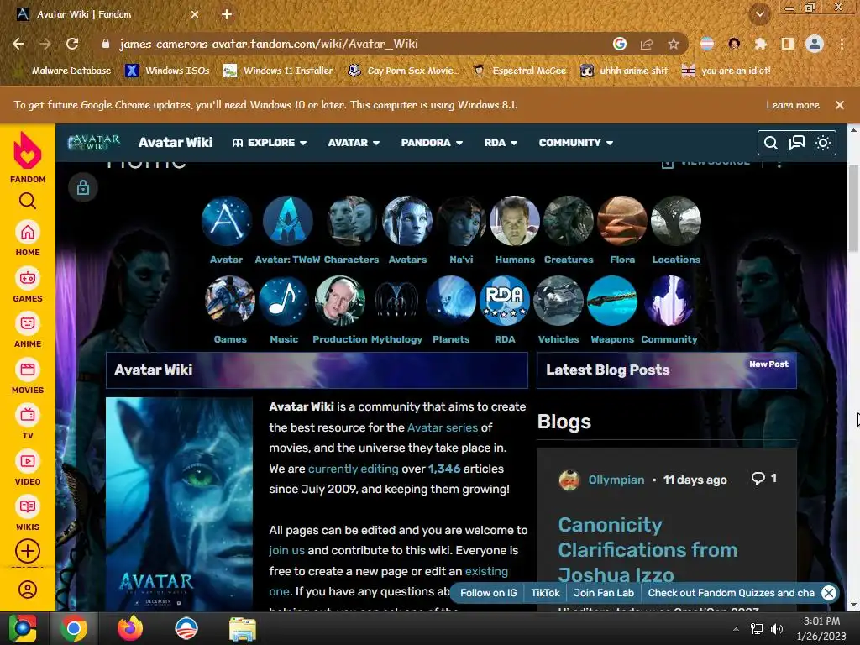Click the plus (start a wiki) sidebar icon
This screenshot has height=645, width=860.
point(28,551)
